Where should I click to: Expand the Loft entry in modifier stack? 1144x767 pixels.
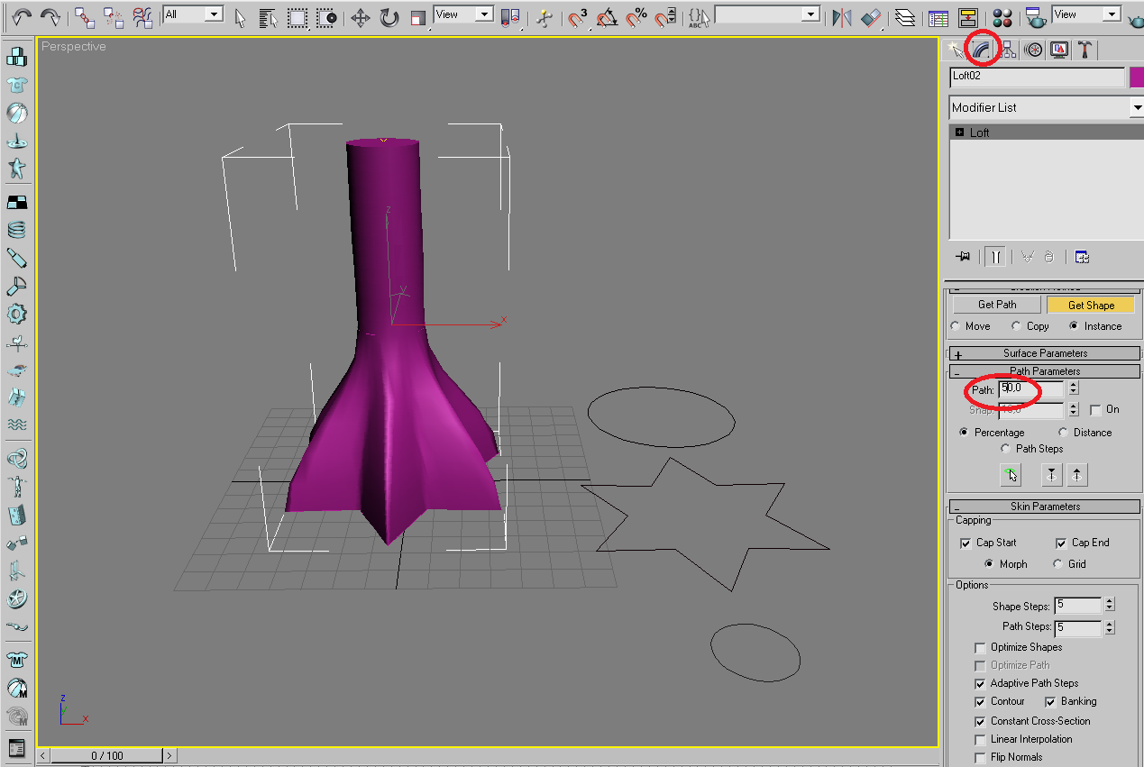958,132
